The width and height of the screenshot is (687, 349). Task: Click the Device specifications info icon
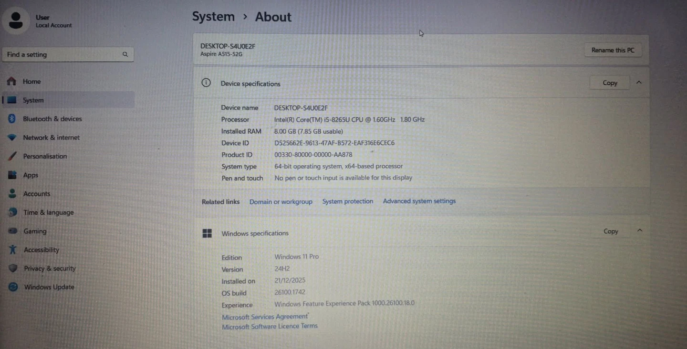point(206,83)
